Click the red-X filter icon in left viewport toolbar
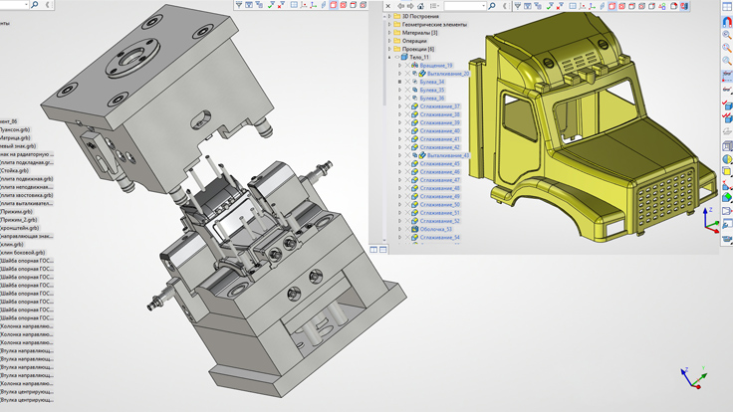Viewport: 733px width, 412px height. click(x=281, y=5)
